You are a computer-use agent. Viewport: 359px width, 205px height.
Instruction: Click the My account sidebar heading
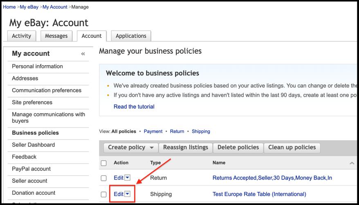point(31,53)
